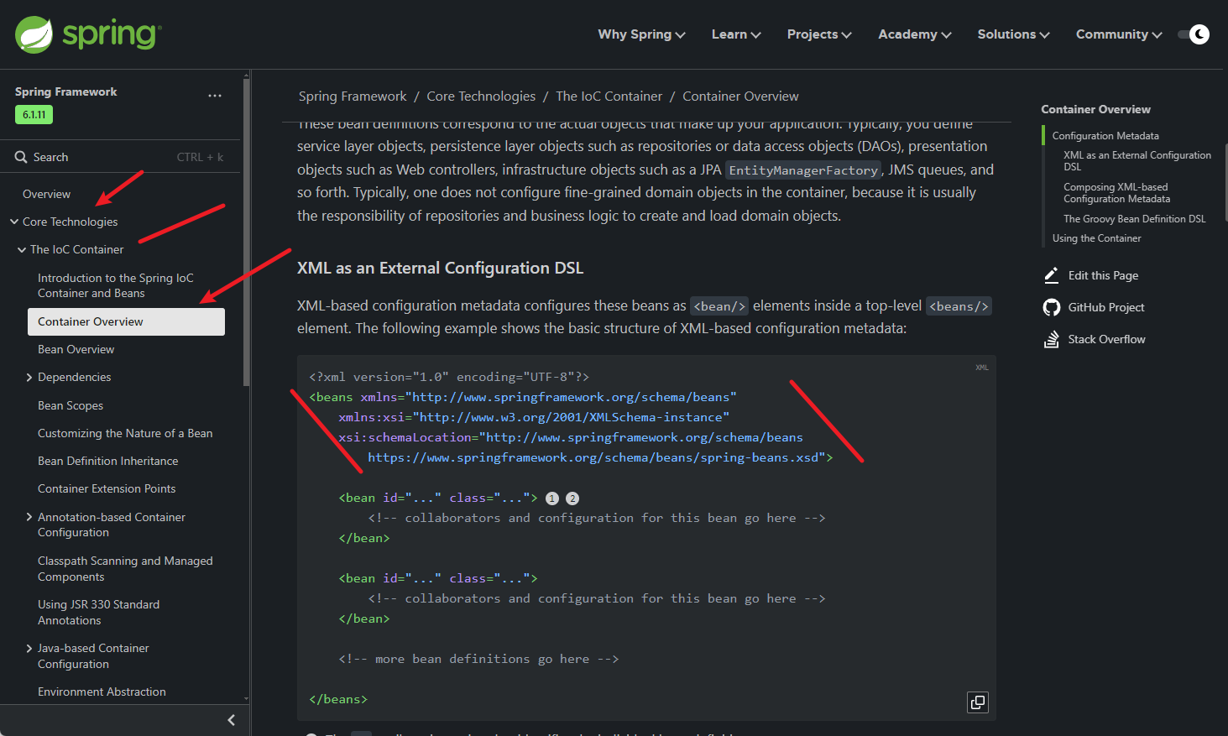Jump to The Groovy Bean Definition DSL
The height and width of the screenshot is (736, 1228).
point(1134,219)
